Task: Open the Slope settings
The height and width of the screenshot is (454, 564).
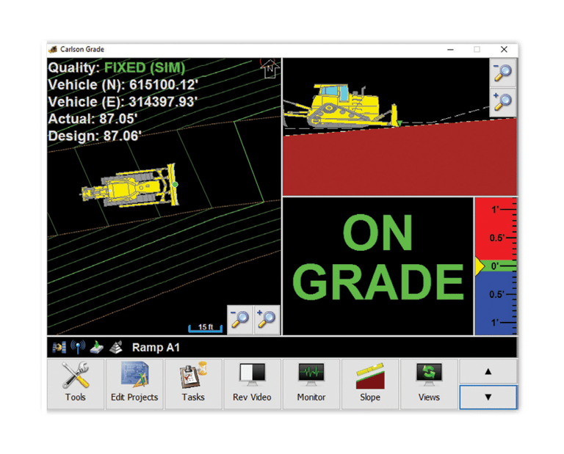Action: [x=370, y=384]
